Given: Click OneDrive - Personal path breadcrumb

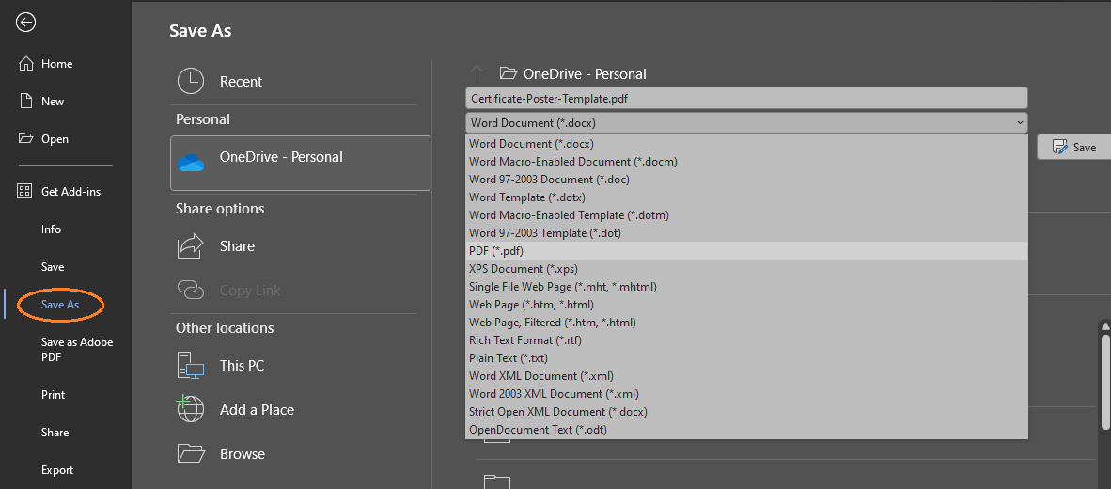Looking at the screenshot, I should click(x=585, y=73).
